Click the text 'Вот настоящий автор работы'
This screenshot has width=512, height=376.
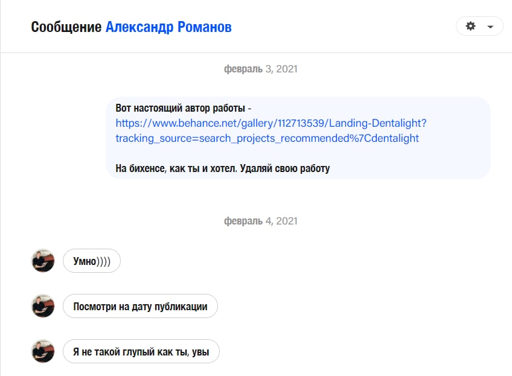(181, 108)
